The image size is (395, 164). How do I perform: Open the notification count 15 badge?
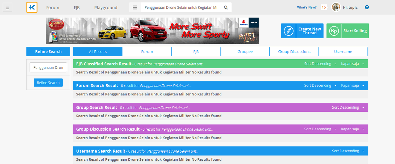324,7
